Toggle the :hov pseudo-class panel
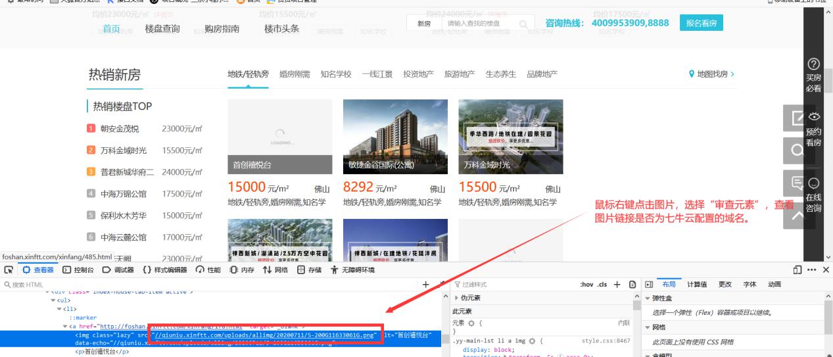833x357 pixels. click(586, 284)
